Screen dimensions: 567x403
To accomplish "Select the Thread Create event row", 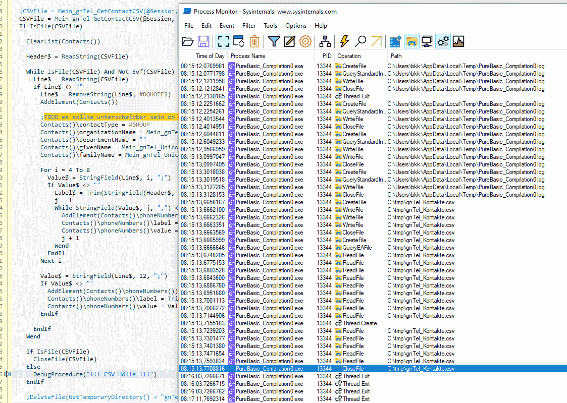I will point(373,323).
